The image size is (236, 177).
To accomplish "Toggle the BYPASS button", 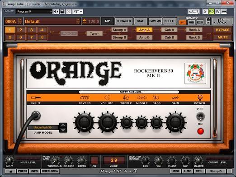I will pyautogui.click(x=222, y=30).
